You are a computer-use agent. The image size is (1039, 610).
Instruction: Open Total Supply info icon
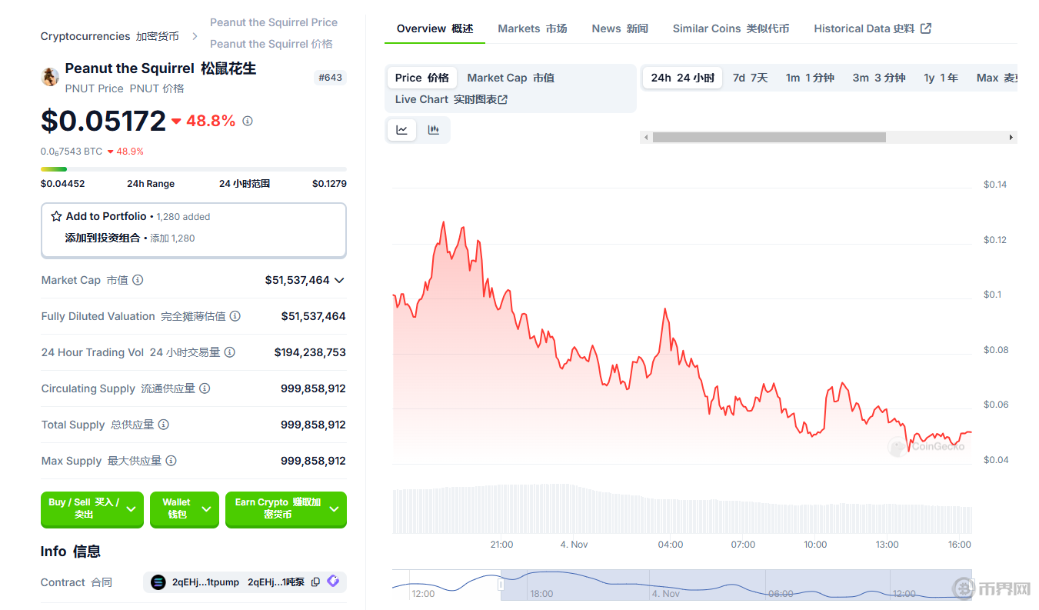[163, 425]
